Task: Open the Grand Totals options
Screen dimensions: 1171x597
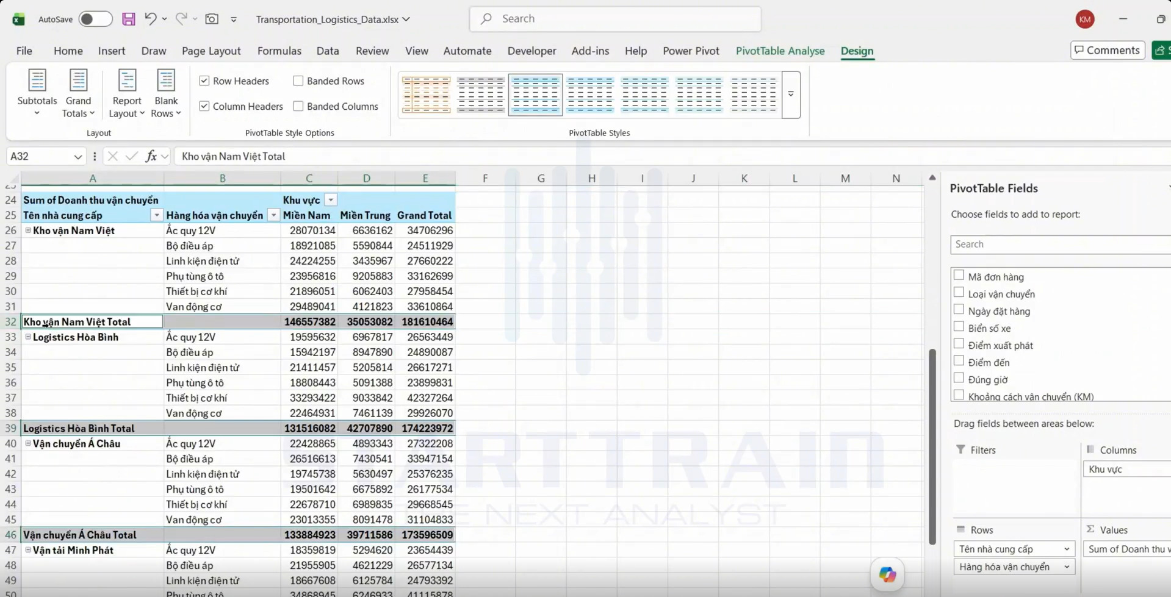Action: tap(78, 93)
